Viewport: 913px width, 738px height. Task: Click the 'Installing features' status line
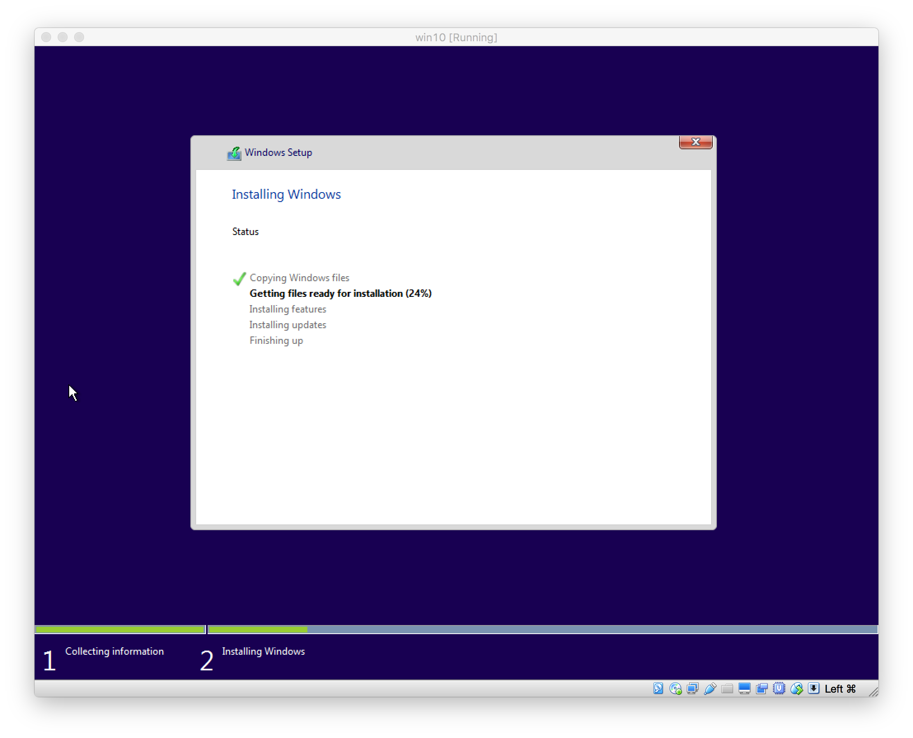[x=288, y=310]
